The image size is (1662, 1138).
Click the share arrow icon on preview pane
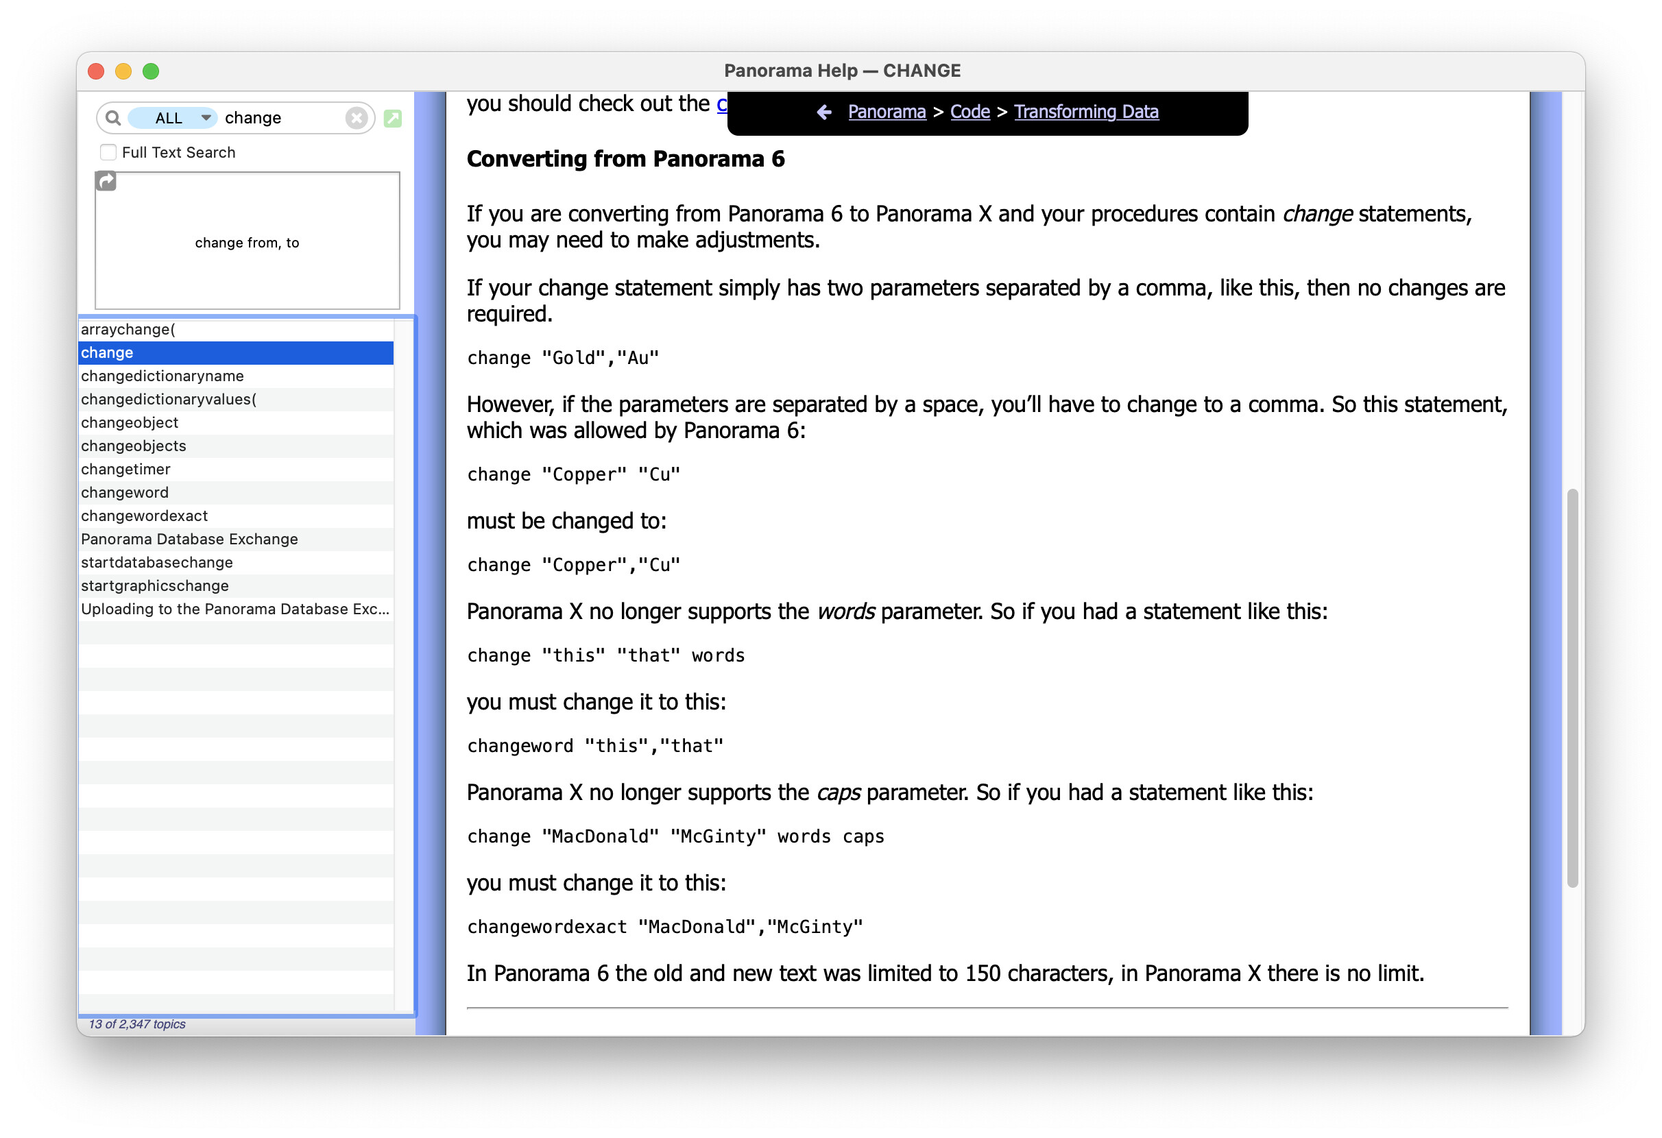tap(106, 182)
